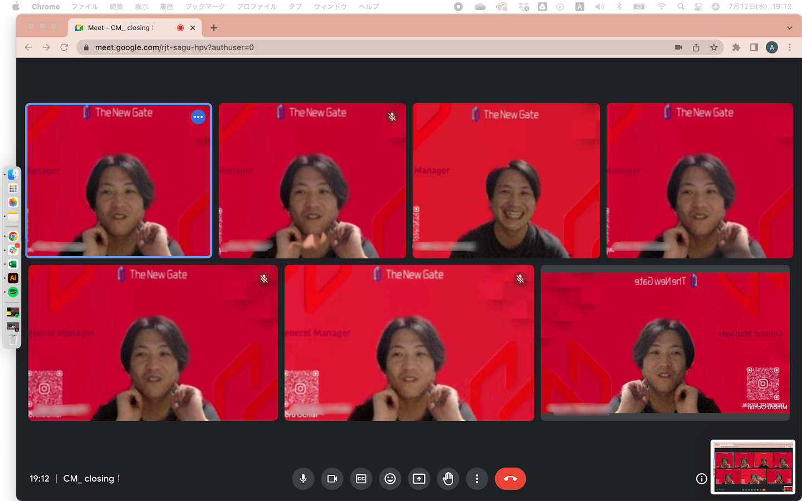Open a new Chrome tab

pos(214,28)
